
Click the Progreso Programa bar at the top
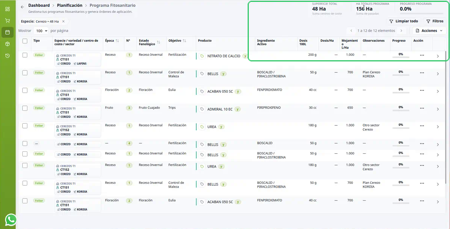[421, 14]
